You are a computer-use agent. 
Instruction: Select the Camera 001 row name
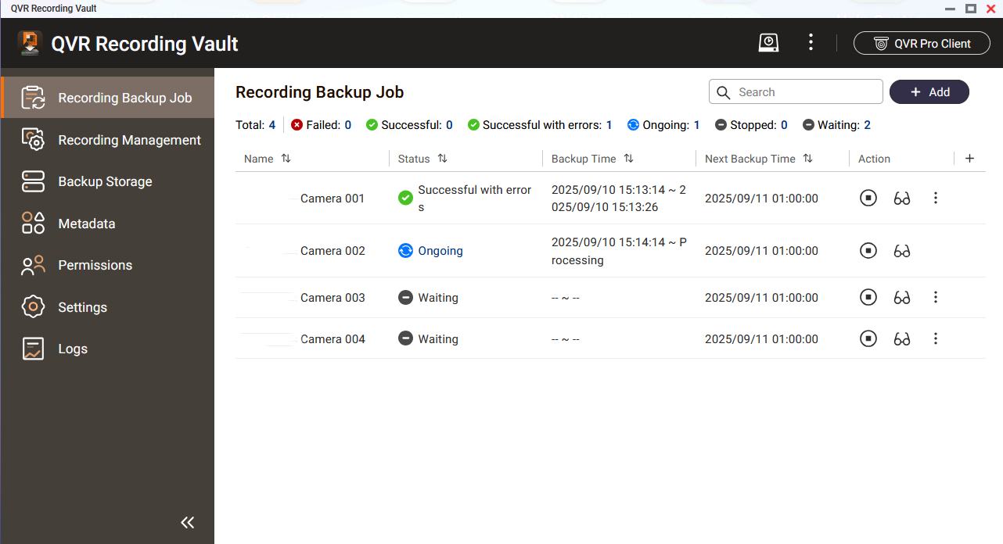333,199
